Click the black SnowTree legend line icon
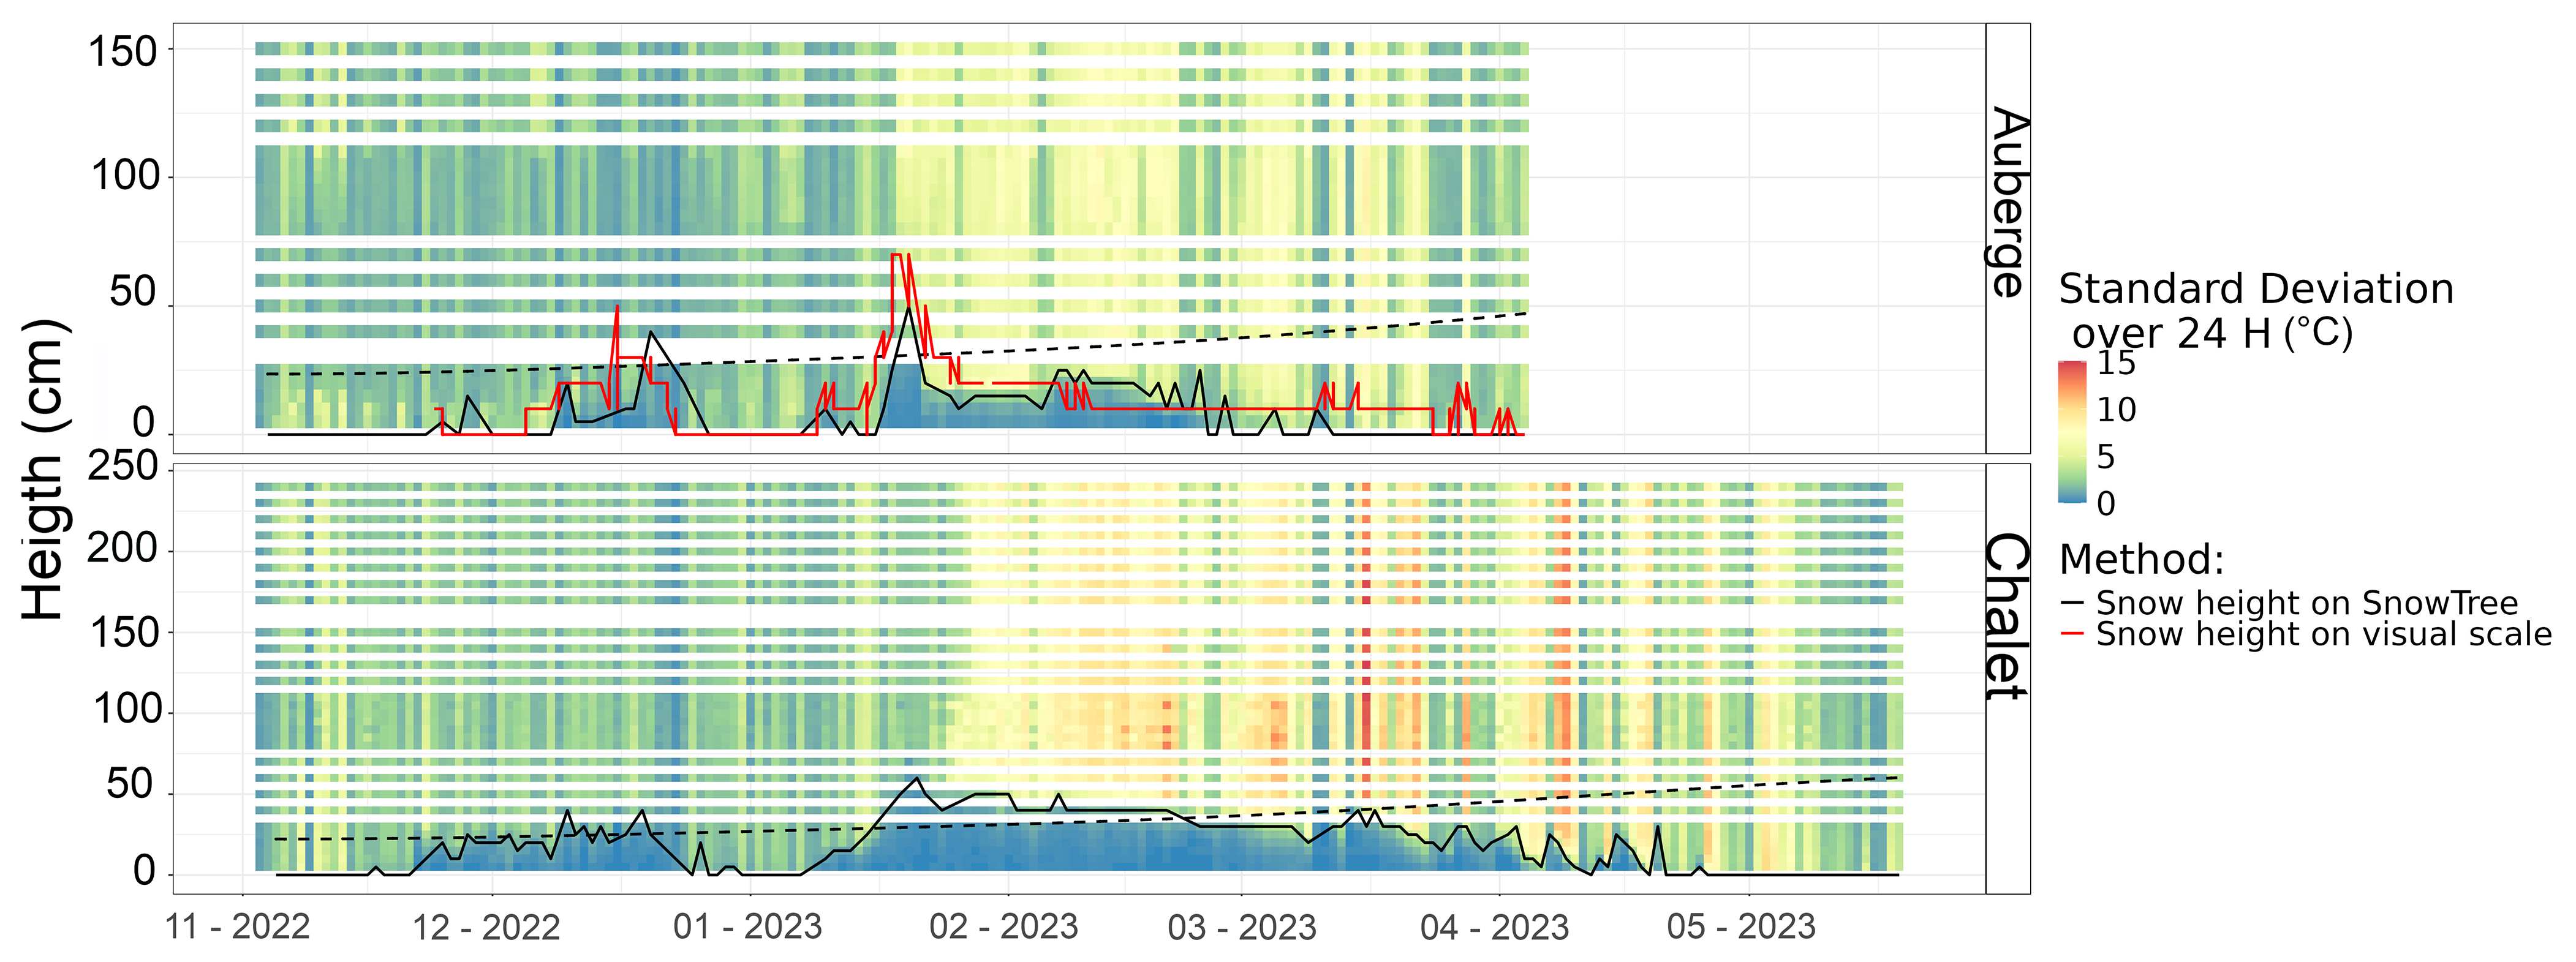This screenshot has height=962, width=2576. [x=2072, y=603]
